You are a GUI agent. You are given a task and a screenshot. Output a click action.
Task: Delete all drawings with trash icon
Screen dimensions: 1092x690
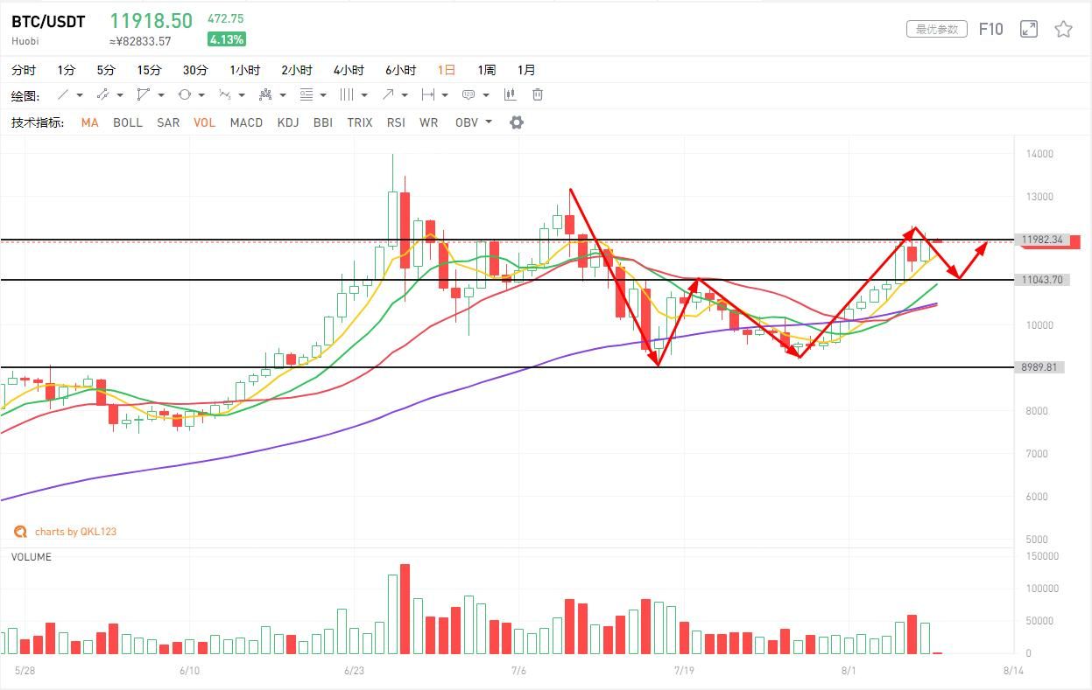click(x=538, y=94)
